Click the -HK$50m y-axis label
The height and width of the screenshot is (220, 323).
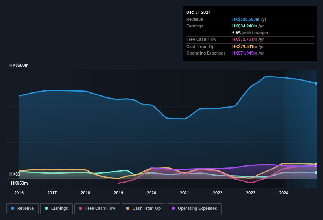[18, 183]
